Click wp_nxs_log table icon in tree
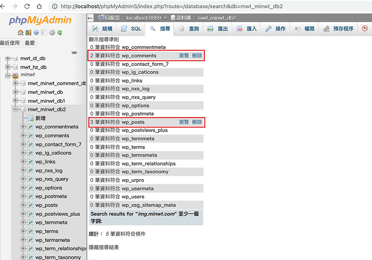Viewport: 372px width, 260px height. [30, 170]
